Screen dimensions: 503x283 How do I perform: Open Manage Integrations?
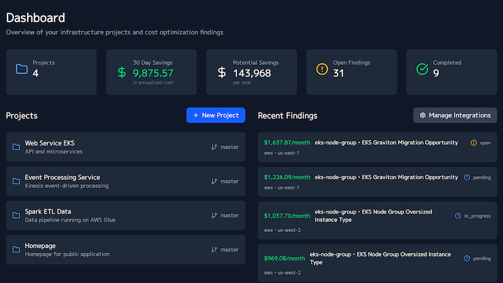(x=455, y=115)
